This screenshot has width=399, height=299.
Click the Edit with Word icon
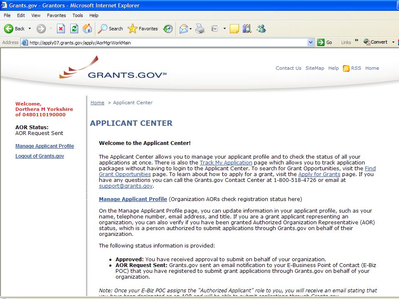215,29
